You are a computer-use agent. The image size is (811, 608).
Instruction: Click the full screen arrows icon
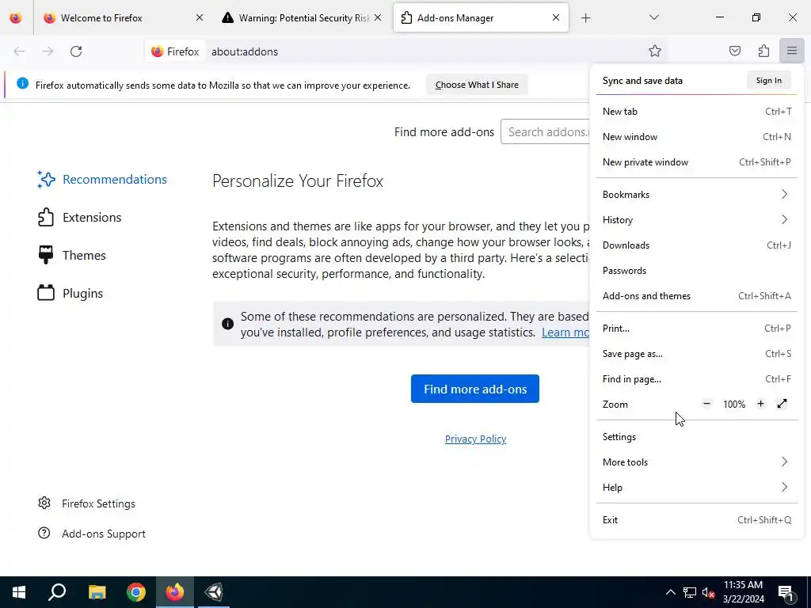click(x=782, y=404)
